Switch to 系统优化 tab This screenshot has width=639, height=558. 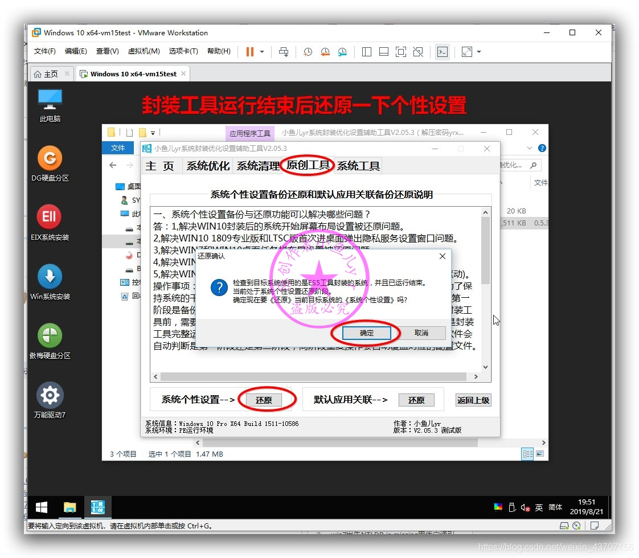click(x=208, y=166)
